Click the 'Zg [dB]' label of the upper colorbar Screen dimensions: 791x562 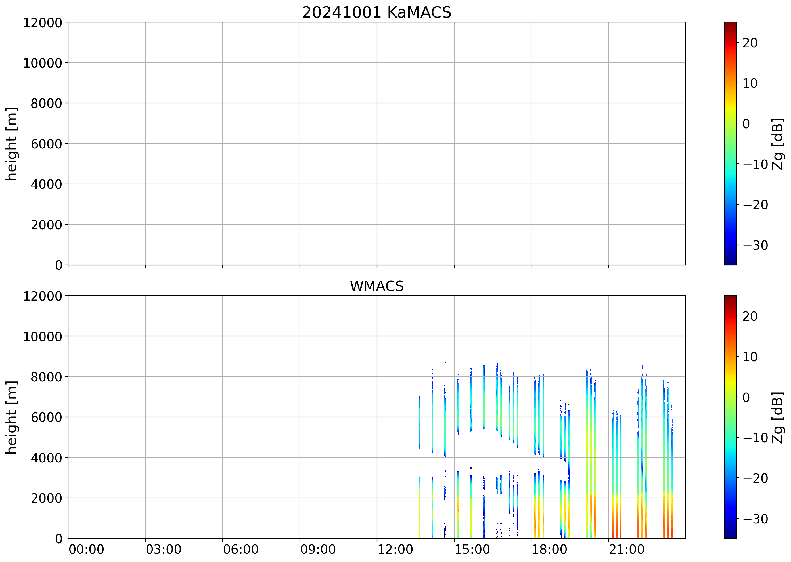tap(777, 144)
